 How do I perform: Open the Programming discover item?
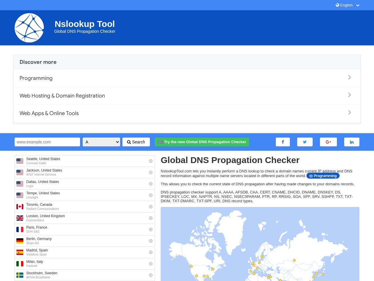pos(187,78)
